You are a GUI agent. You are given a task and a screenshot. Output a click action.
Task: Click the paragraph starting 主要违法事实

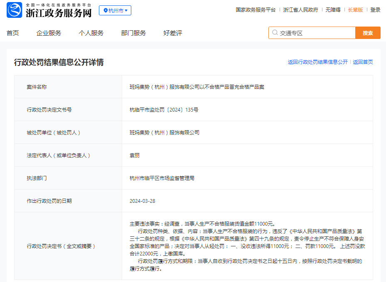(202, 224)
